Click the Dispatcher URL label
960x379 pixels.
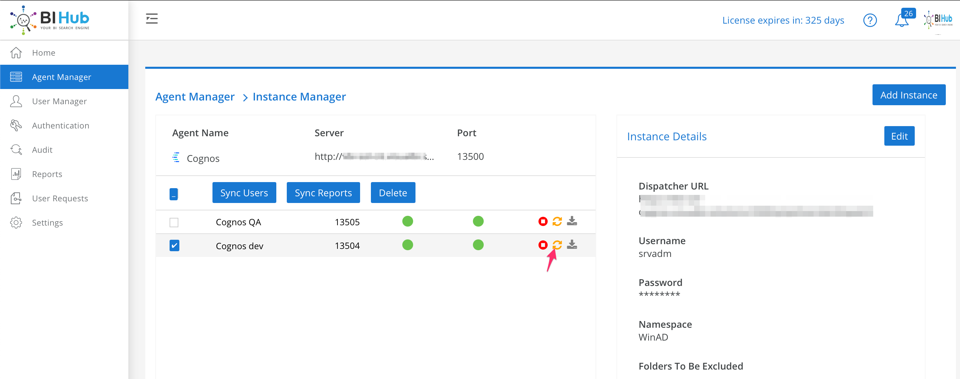673,186
